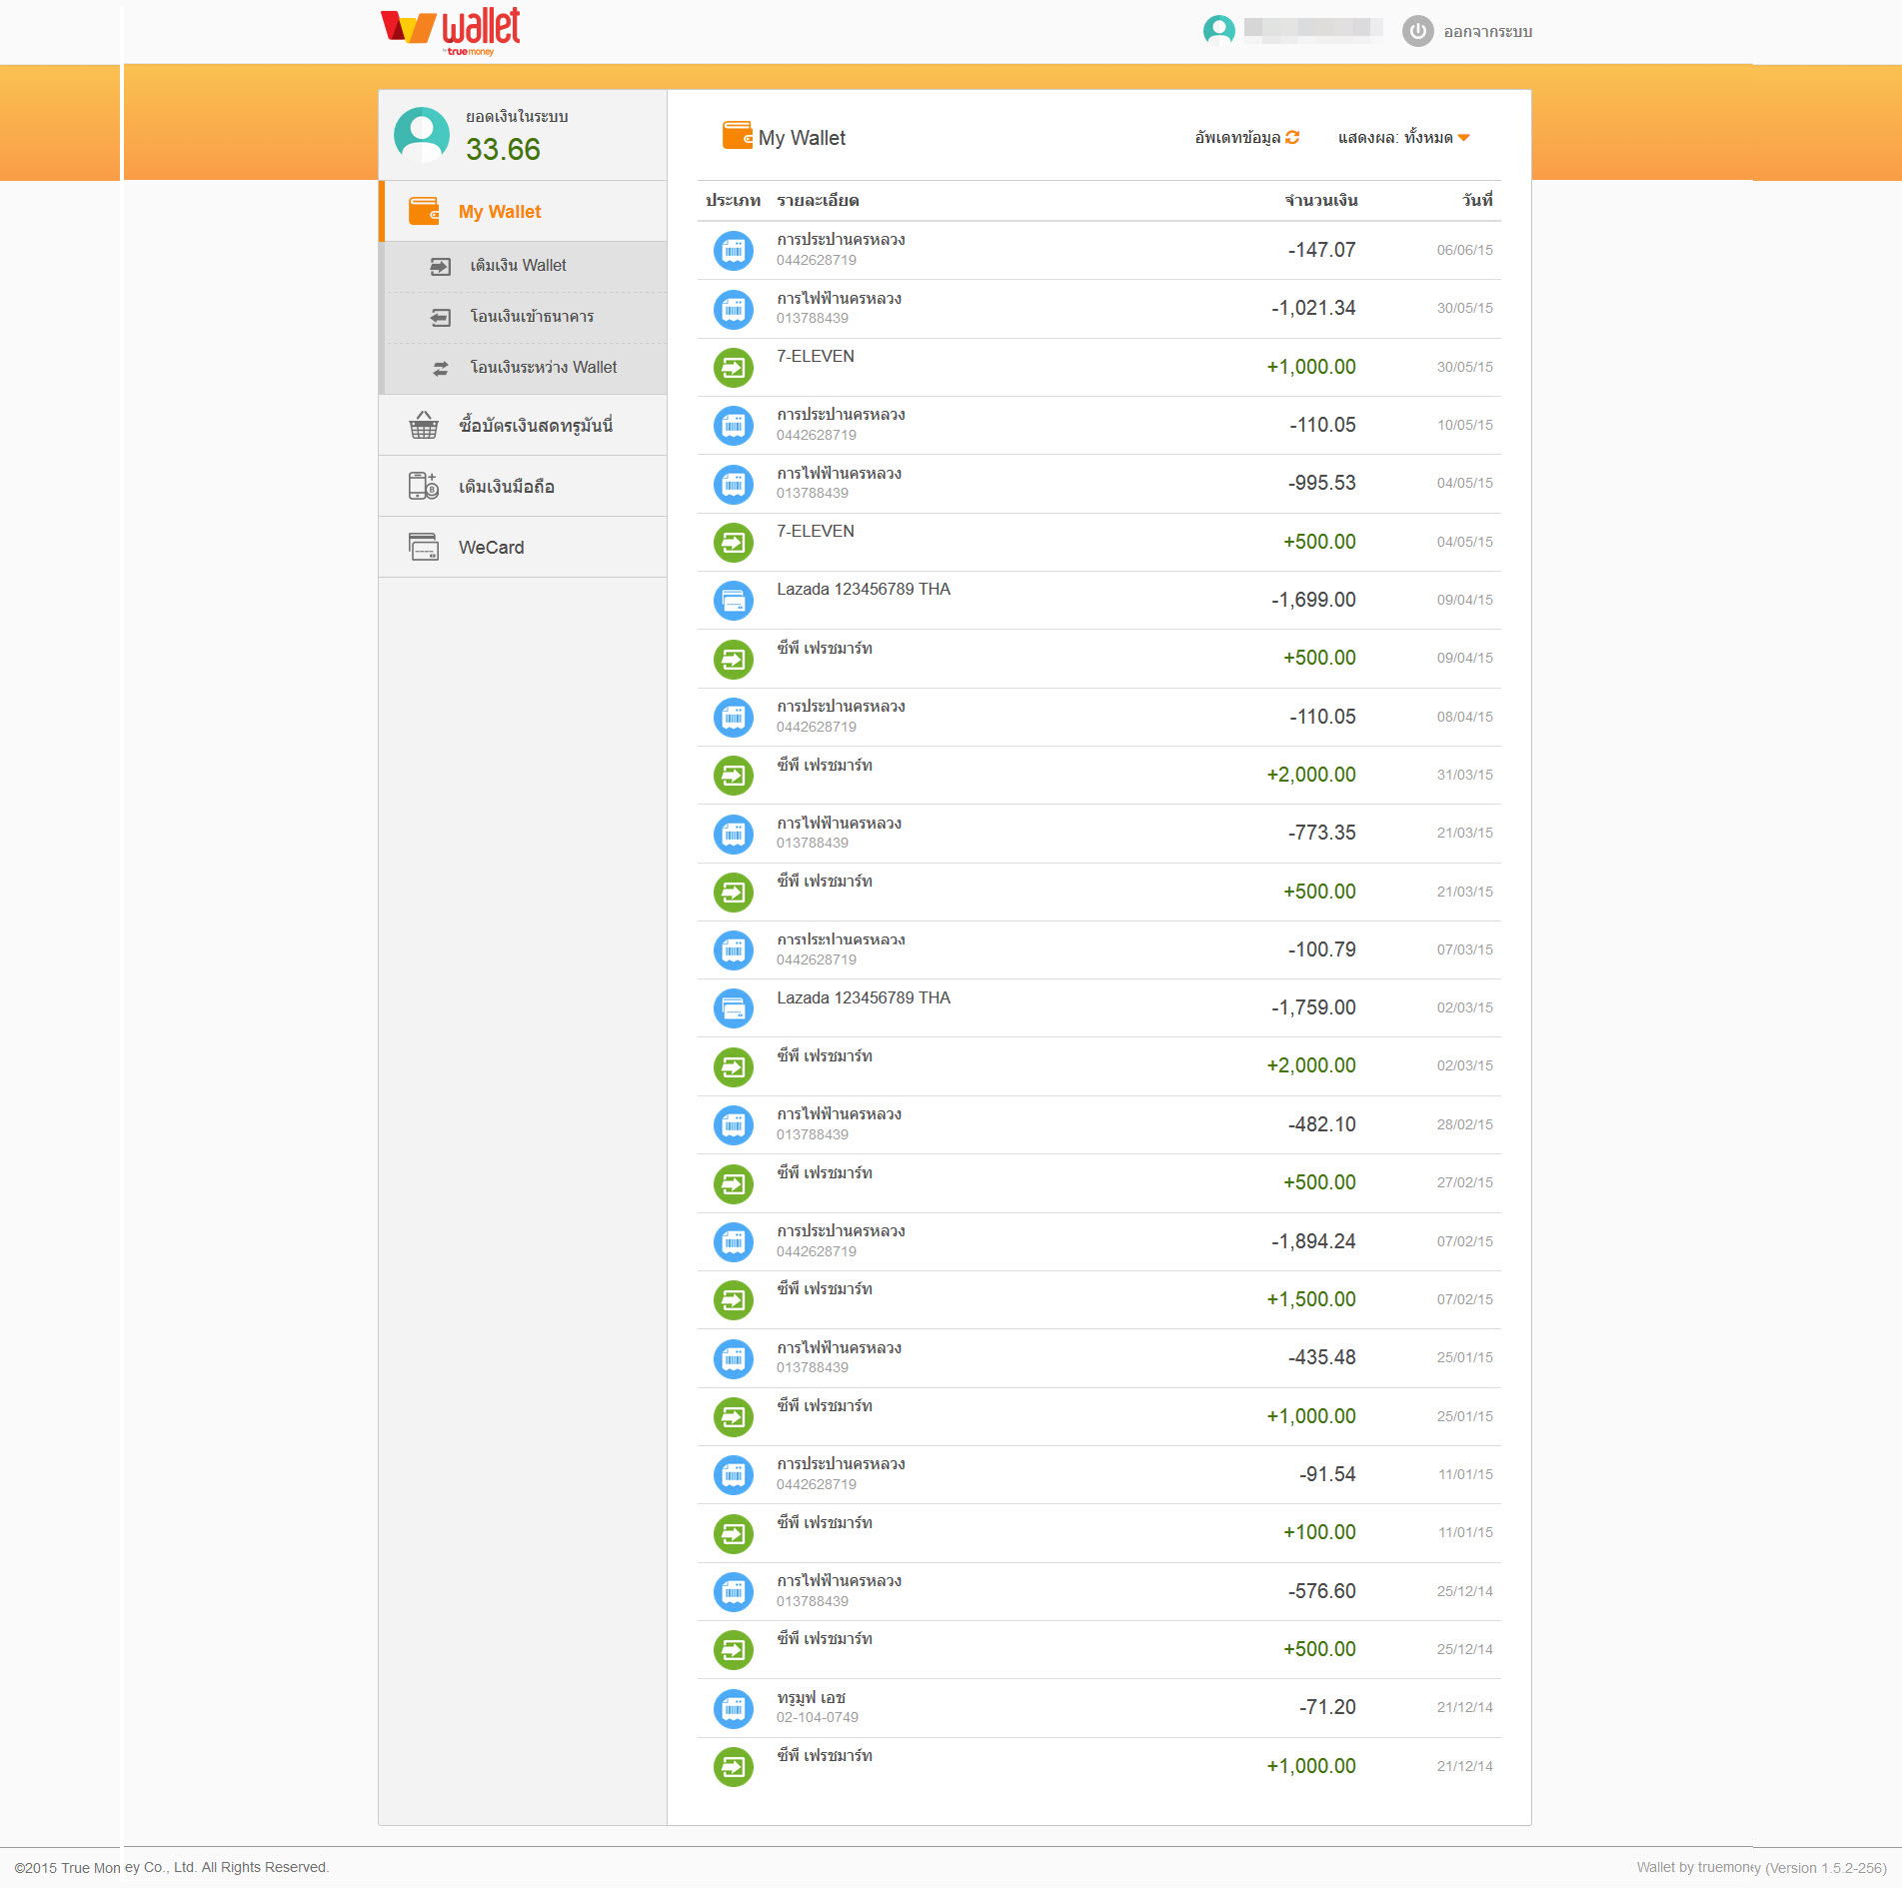The image size is (1902, 1888).
Task: Click card icon for Lazada -1,699.00
Action: 734,601
